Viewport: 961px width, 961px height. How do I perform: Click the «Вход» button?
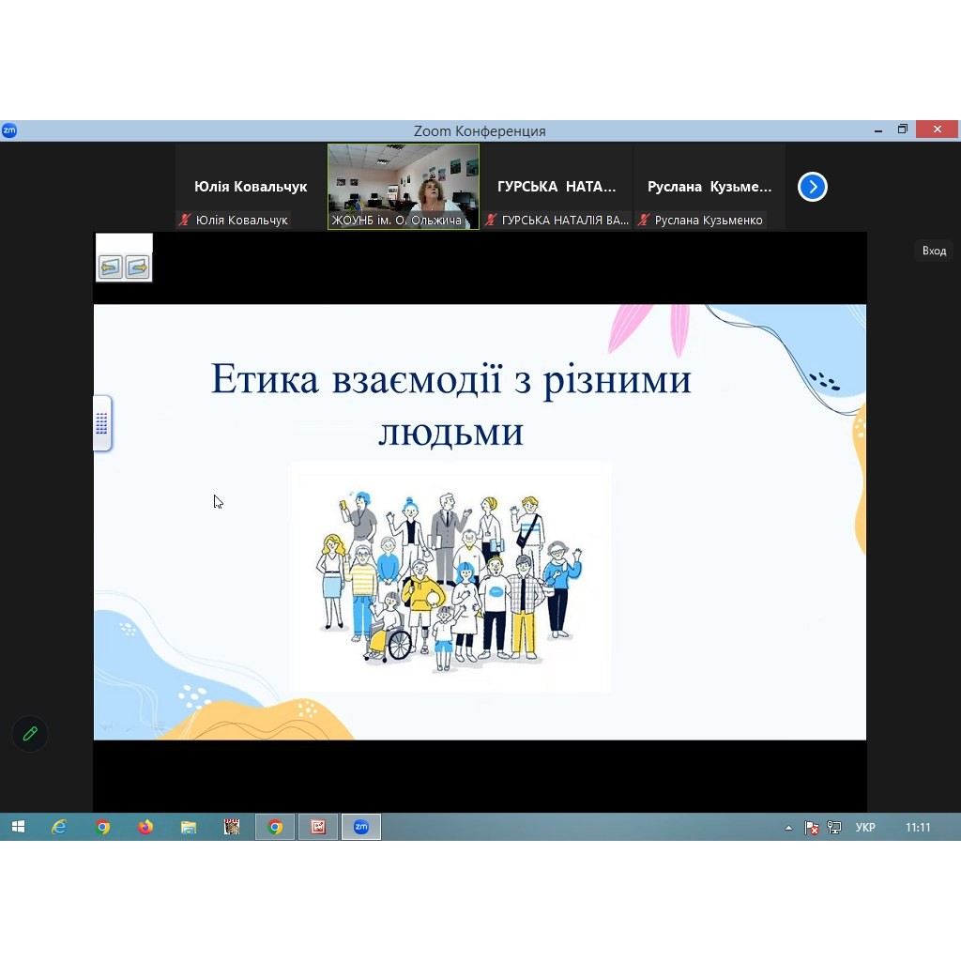(x=934, y=251)
